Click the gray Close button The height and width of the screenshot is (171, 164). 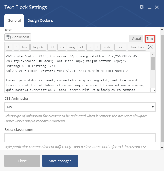[22, 161]
